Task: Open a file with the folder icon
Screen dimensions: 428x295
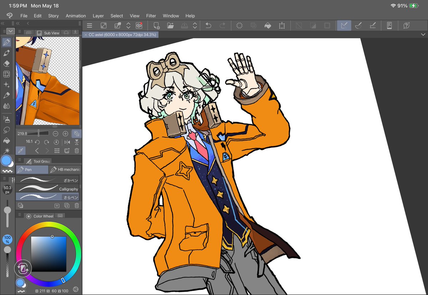Action: [170, 25]
